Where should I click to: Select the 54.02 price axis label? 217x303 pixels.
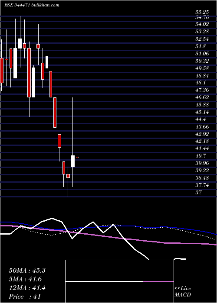tap(202, 24)
